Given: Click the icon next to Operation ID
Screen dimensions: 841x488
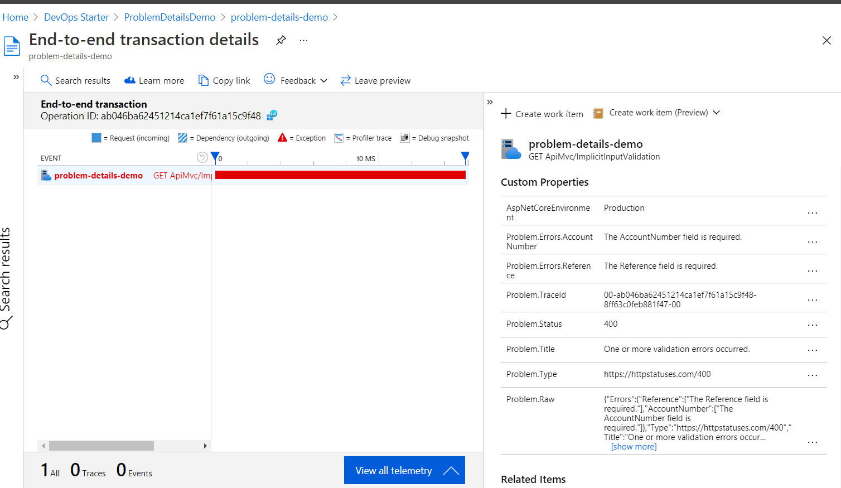Looking at the screenshot, I should click(272, 115).
